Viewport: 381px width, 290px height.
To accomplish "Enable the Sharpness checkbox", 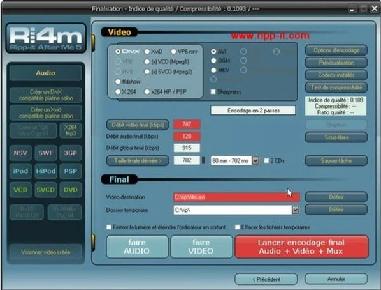I will pos(213,92).
